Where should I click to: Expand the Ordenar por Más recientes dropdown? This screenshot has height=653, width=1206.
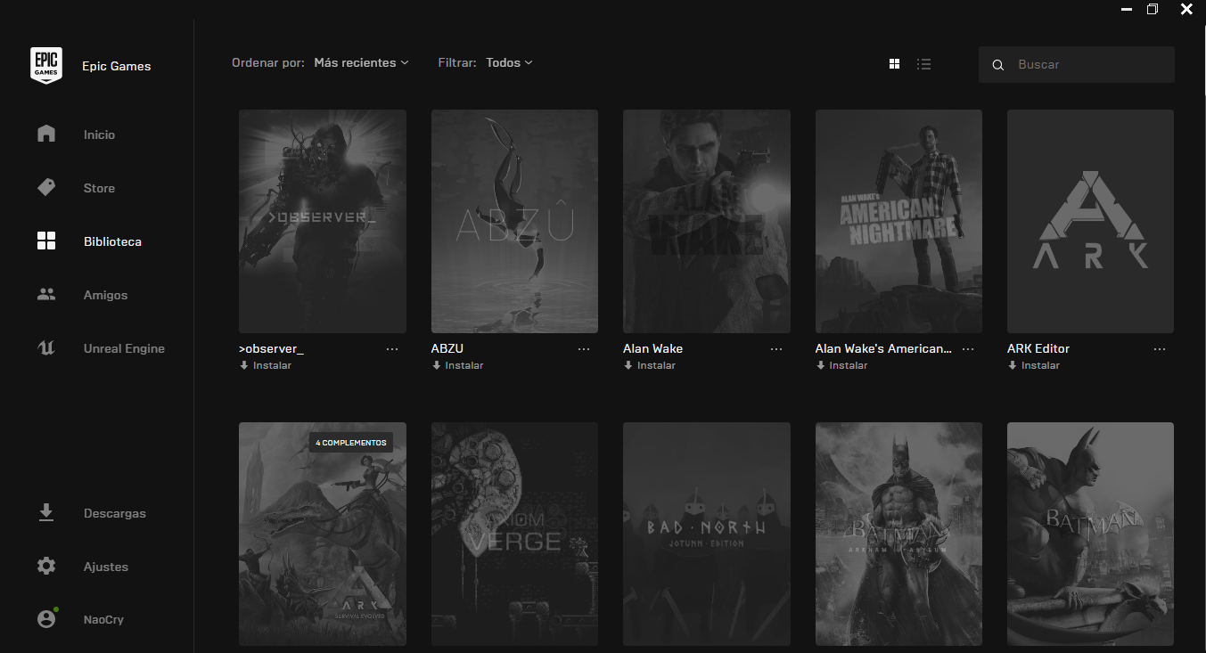click(362, 63)
